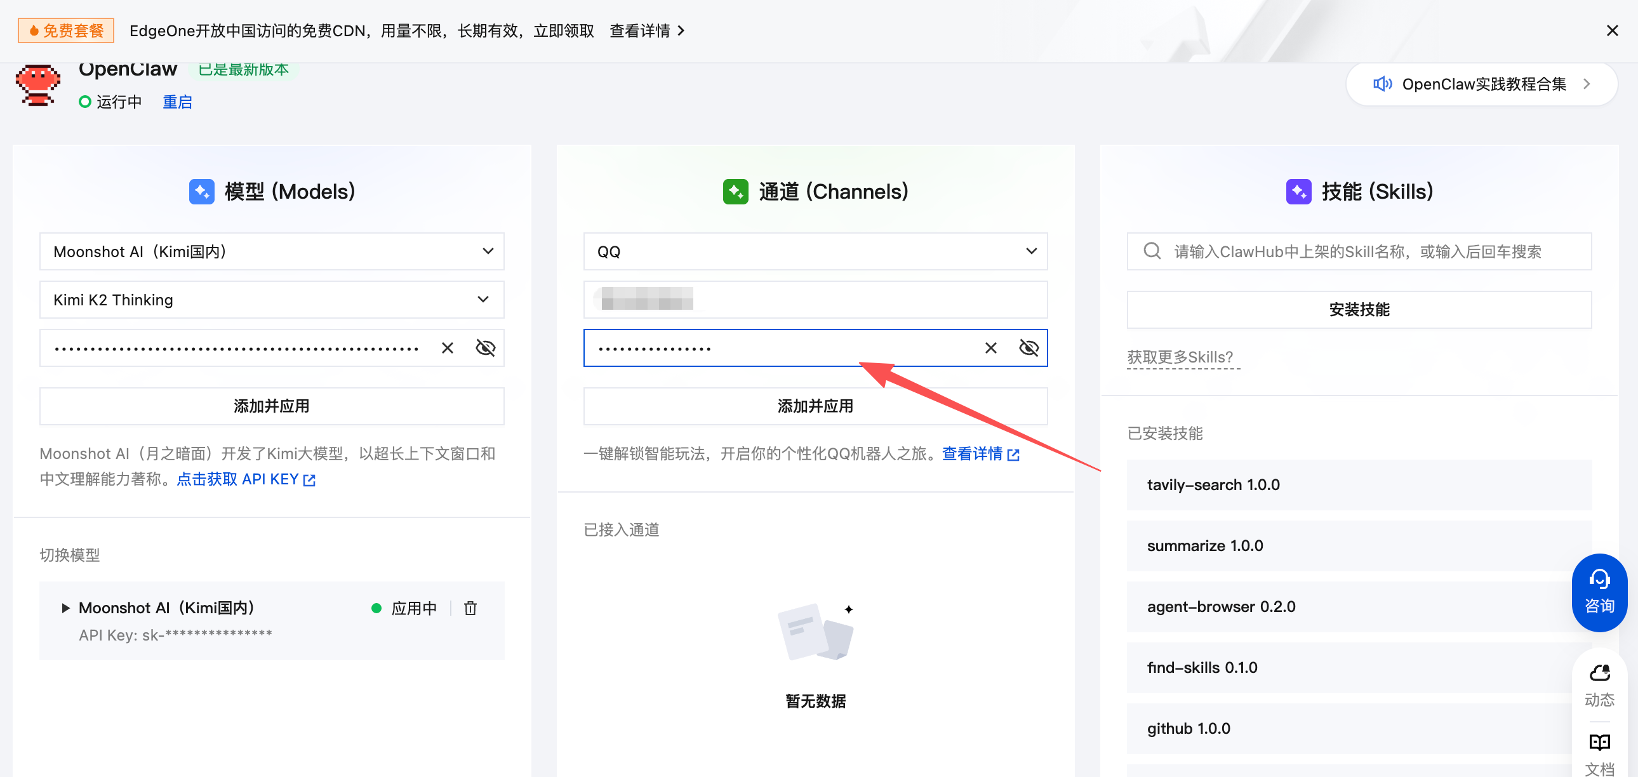This screenshot has width=1638, height=777.
Task: Dismiss the EdgeOne promotion banner
Action: 1612,30
